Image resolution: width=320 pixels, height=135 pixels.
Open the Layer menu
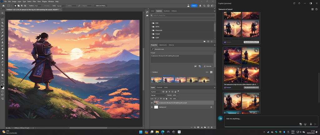[x=19, y=2]
